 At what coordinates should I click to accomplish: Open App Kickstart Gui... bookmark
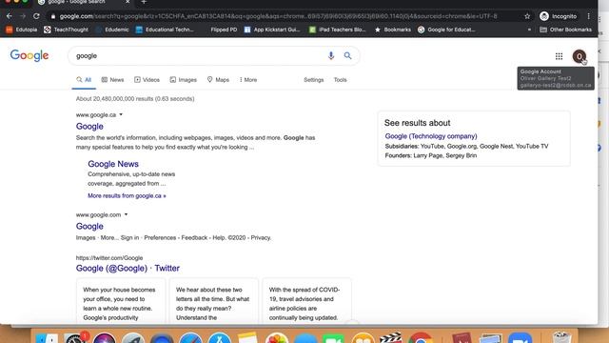[x=272, y=30]
